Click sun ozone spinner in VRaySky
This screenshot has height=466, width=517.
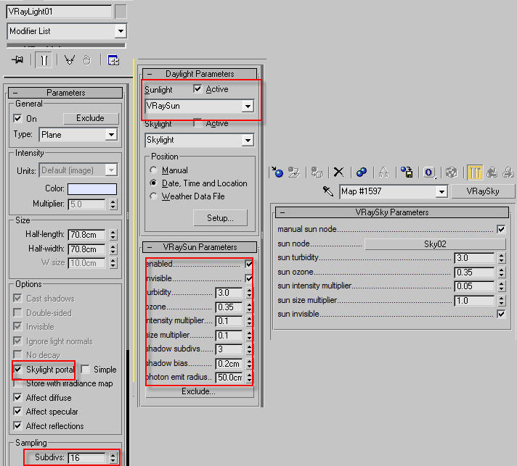pos(502,272)
